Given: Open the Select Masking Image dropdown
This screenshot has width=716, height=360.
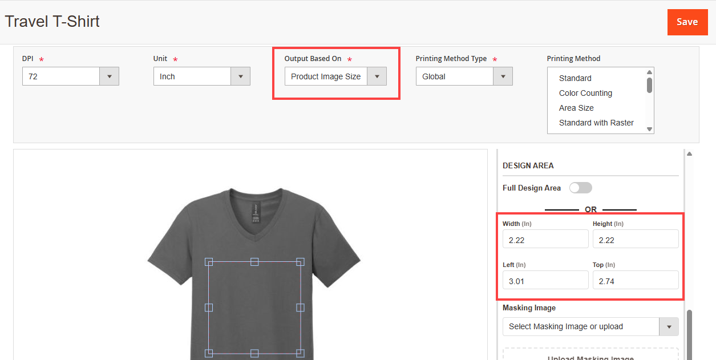Looking at the screenshot, I should pos(590,327).
